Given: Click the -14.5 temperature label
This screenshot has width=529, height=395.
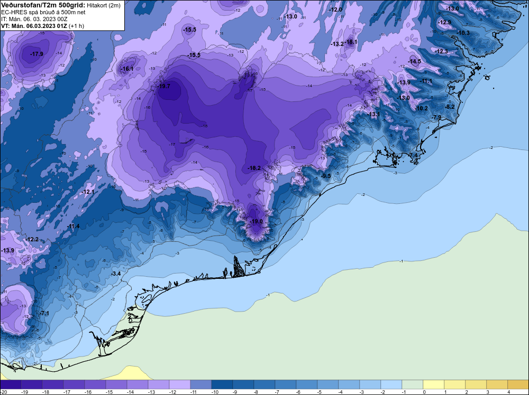Looking at the screenshot, I should point(415,61).
